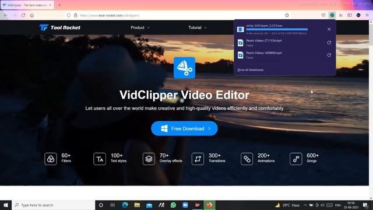
Task: Click the browser back arrow
Action: pyautogui.click(x=6, y=15)
